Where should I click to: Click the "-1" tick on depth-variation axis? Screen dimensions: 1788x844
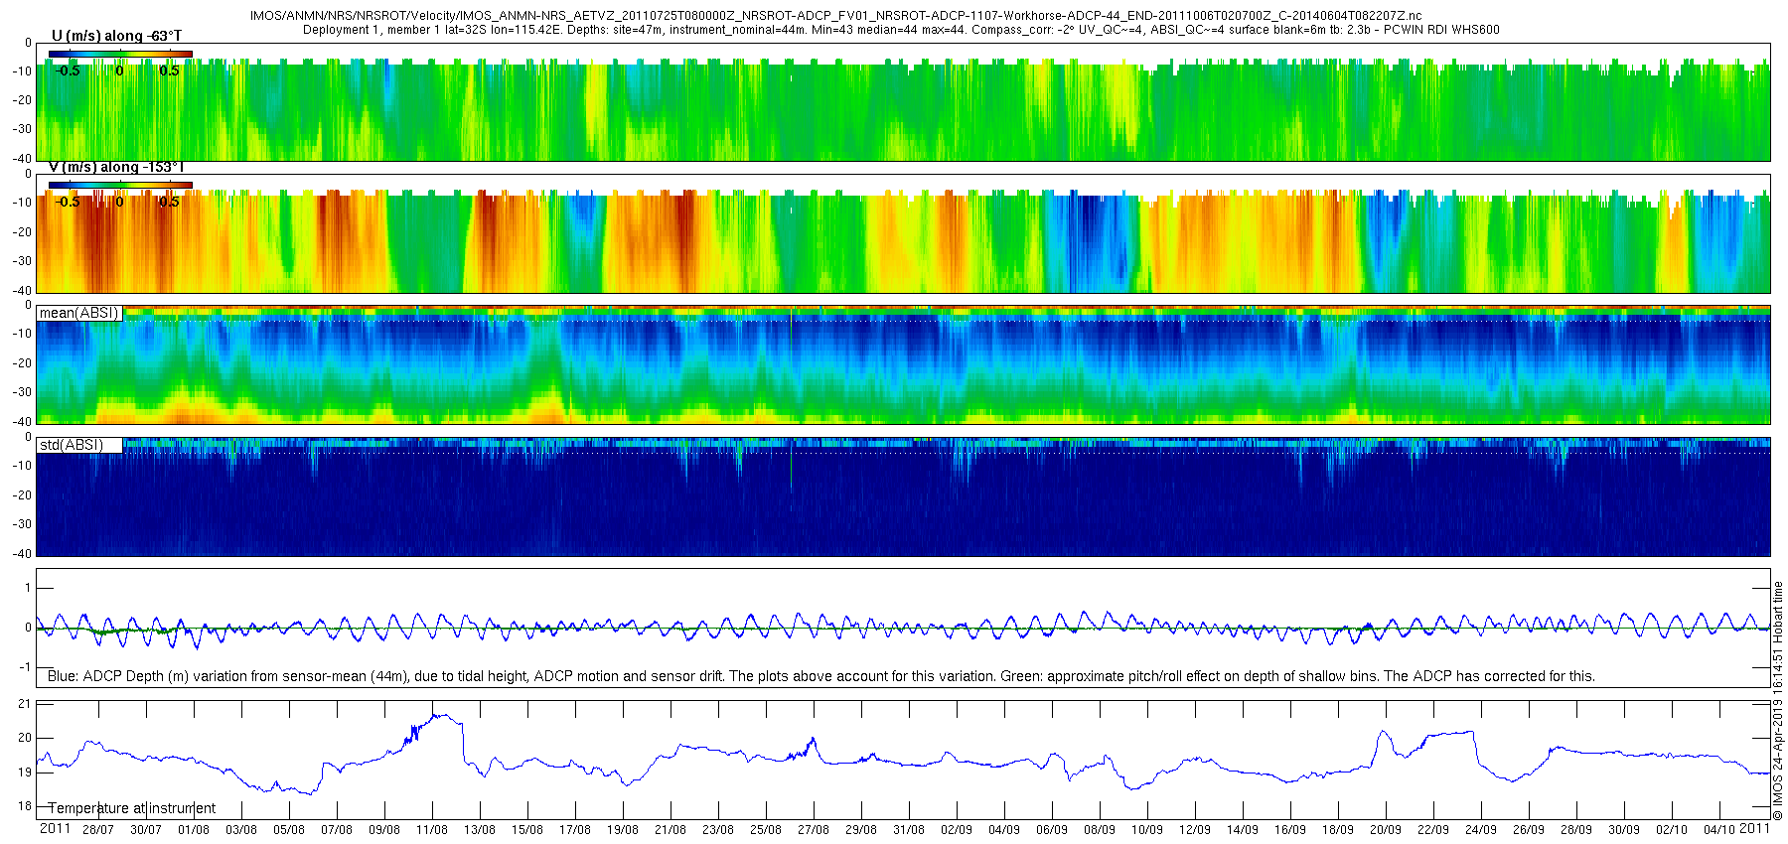(x=26, y=667)
